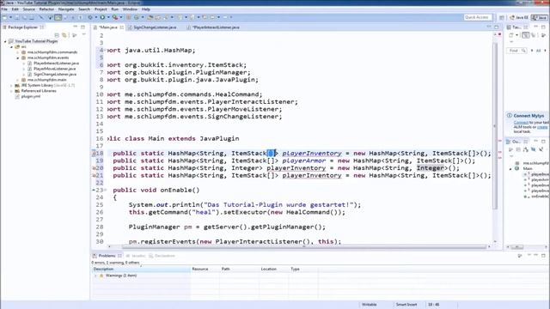Switch to the Declaration tab

(x=162, y=256)
